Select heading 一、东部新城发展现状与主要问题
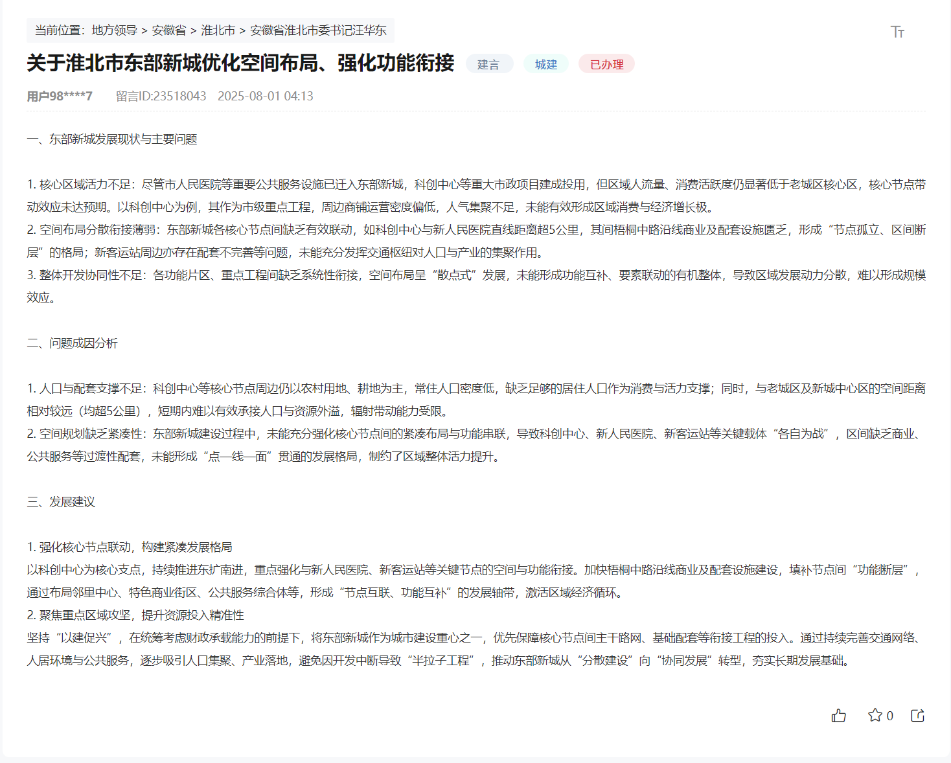This screenshot has height=763, width=951. 113,139
